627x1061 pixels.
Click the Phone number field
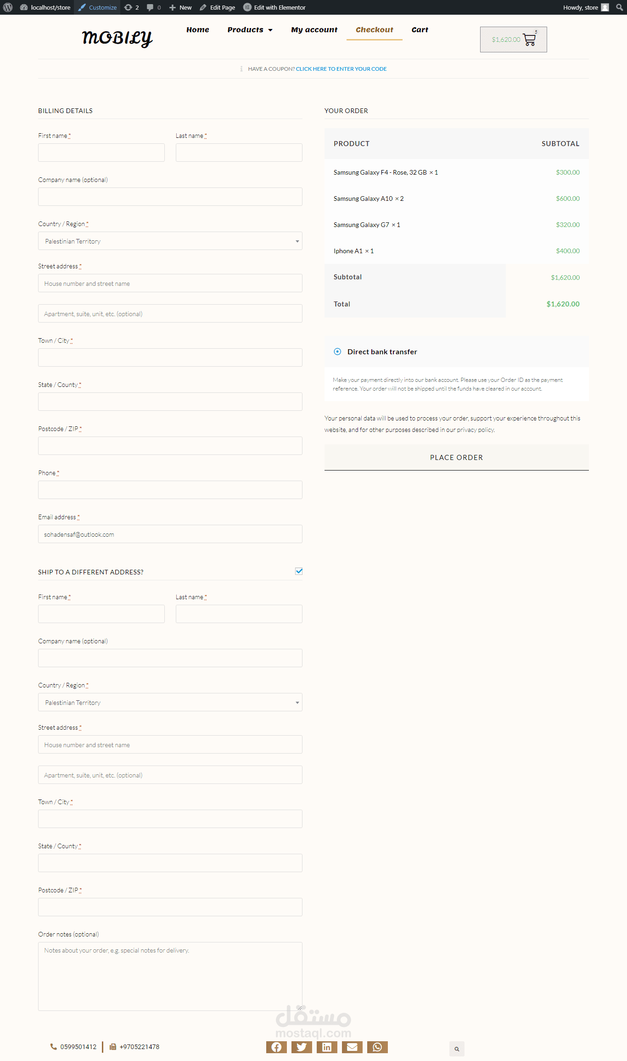(x=170, y=490)
